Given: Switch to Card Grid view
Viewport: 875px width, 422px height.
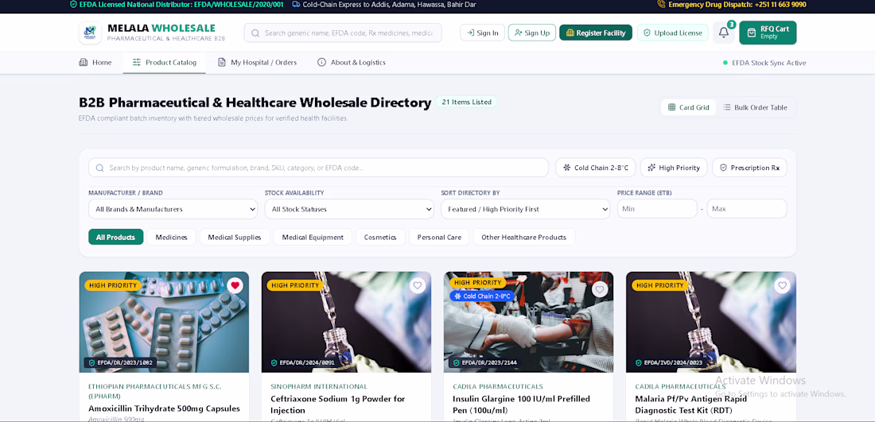Looking at the screenshot, I should pyautogui.click(x=689, y=107).
